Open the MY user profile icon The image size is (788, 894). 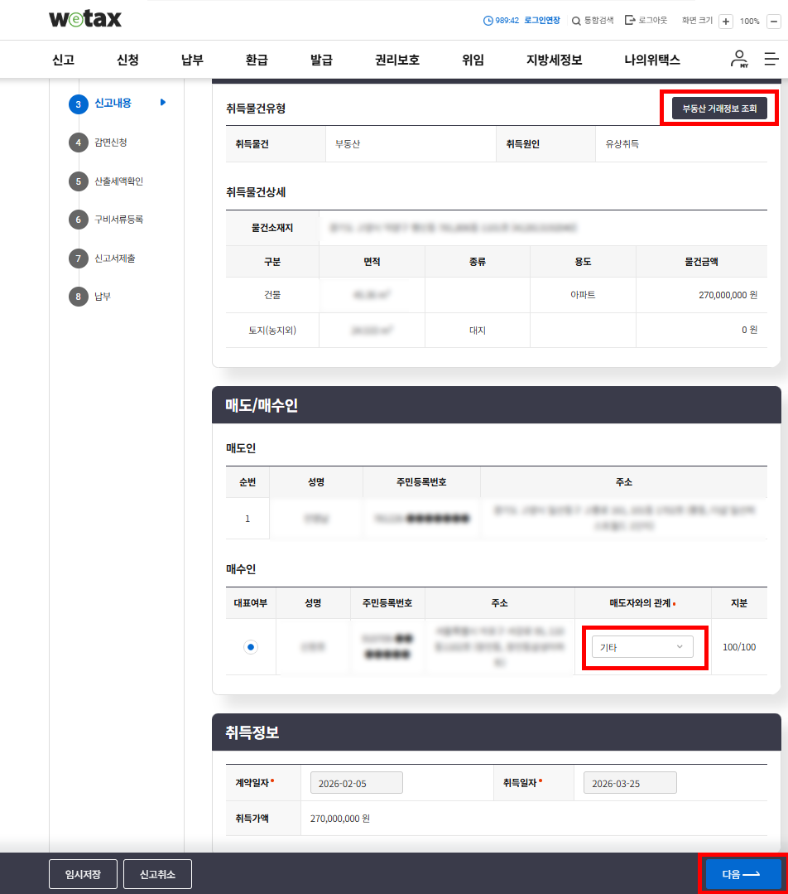738,59
